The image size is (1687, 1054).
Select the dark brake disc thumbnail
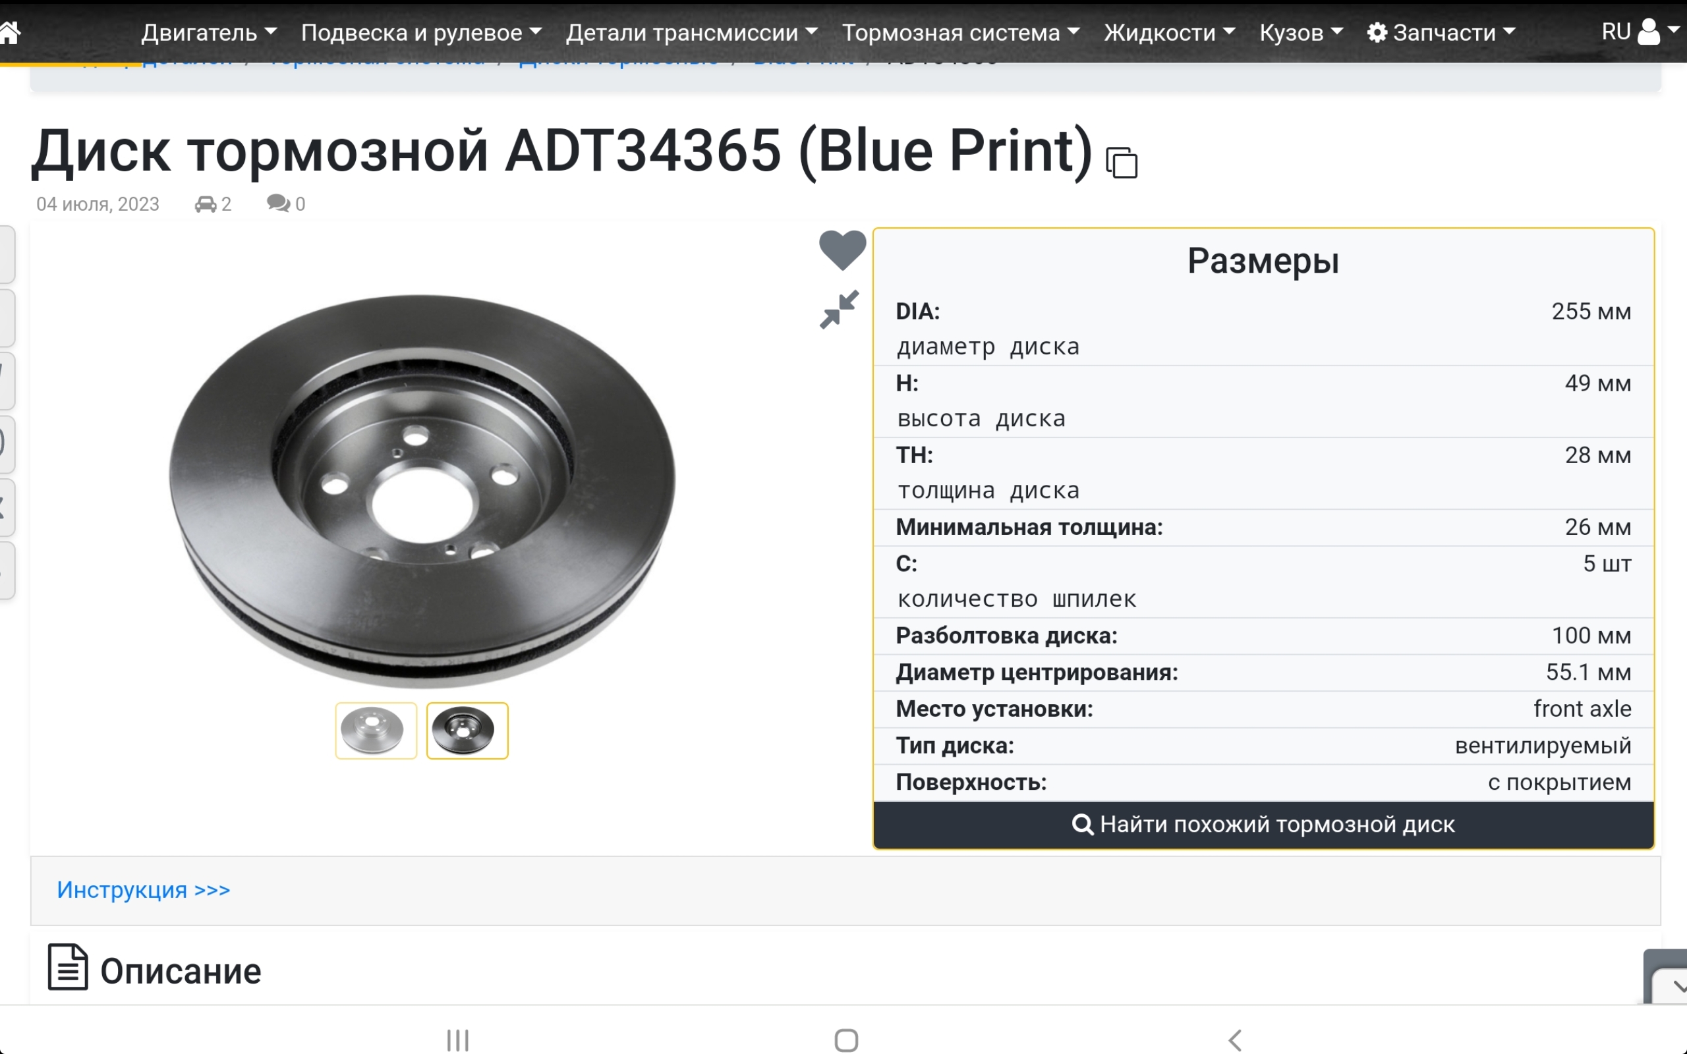point(467,731)
